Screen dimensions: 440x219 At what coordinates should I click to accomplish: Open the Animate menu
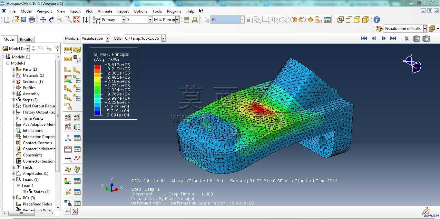pyautogui.click(x=105, y=11)
